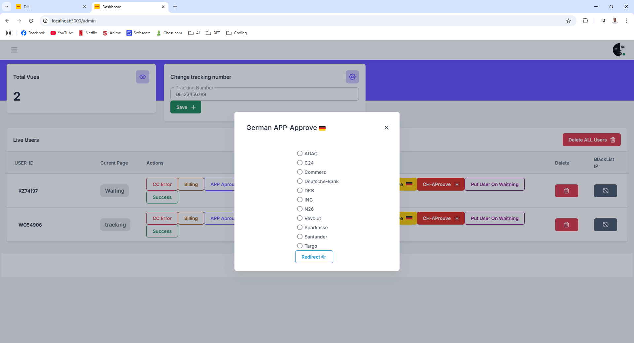Image resolution: width=634 pixels, height=343 pixels.
Task: Click the gear icon in Change tracking number card
Action: point(352,77)
